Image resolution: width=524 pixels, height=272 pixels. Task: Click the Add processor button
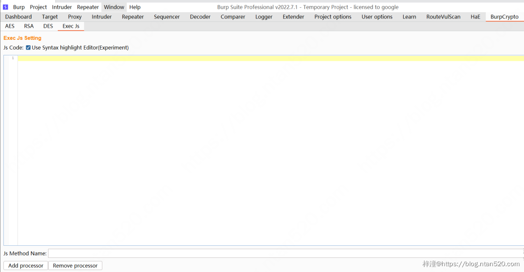(x=26, y=266)
